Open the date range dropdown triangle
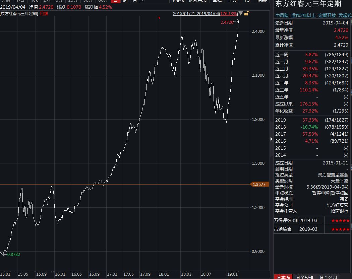Viewport: 352px width, 279px height. (x=241, y=13)
